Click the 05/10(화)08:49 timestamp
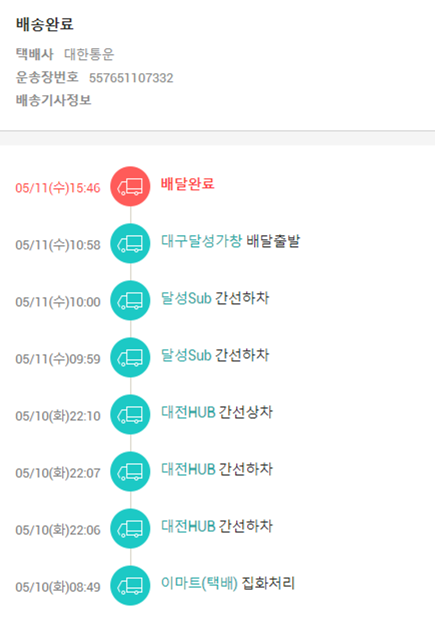Viewport: 435px width, 629px height. point(58,587)
